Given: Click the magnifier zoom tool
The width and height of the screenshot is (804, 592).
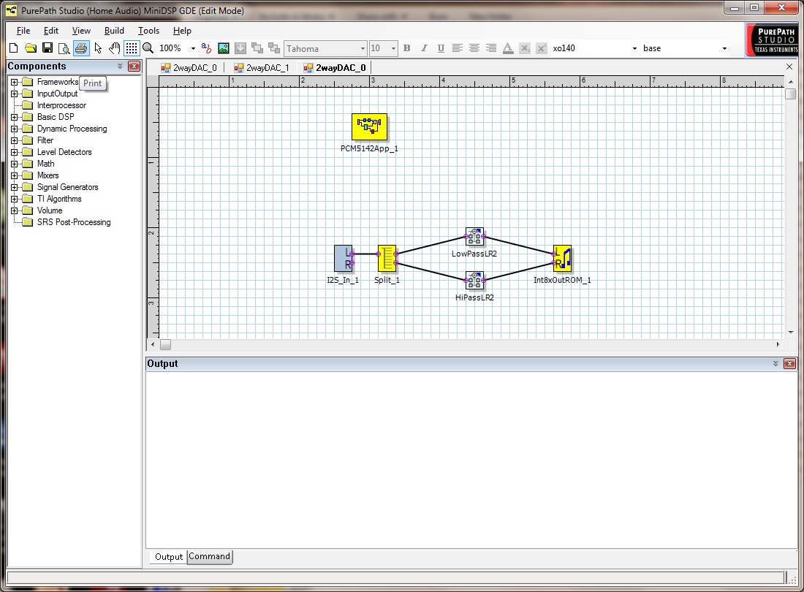Looking at the screenshot, I should point(148,48).
